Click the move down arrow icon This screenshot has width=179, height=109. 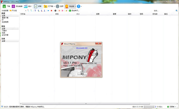click(41, 11)
